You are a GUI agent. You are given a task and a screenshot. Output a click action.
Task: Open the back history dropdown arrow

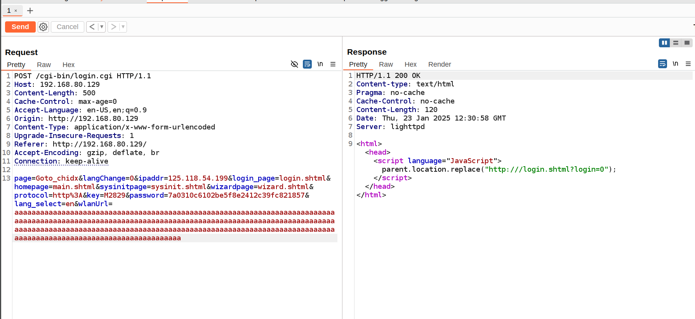pyautogui.click(x=102, y=27)
